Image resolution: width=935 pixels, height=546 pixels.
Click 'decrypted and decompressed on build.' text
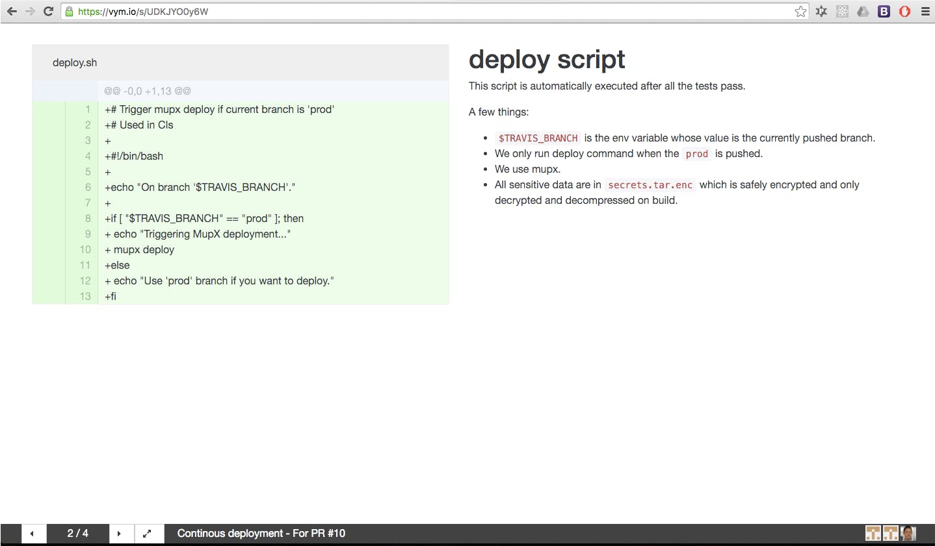pyautogui.click(x=586, y=200)
